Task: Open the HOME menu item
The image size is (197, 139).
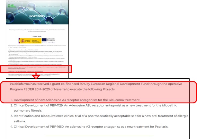Action: pos(32,6)
